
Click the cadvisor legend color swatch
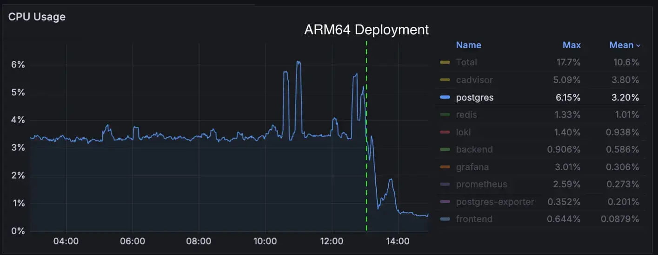(445, 80)
